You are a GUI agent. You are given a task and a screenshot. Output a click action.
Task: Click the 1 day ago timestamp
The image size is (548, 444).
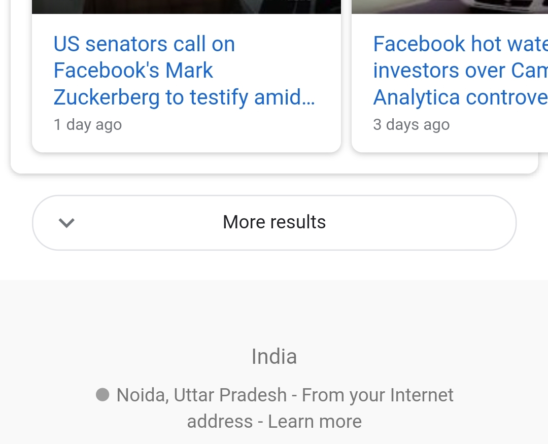(88, 124)
